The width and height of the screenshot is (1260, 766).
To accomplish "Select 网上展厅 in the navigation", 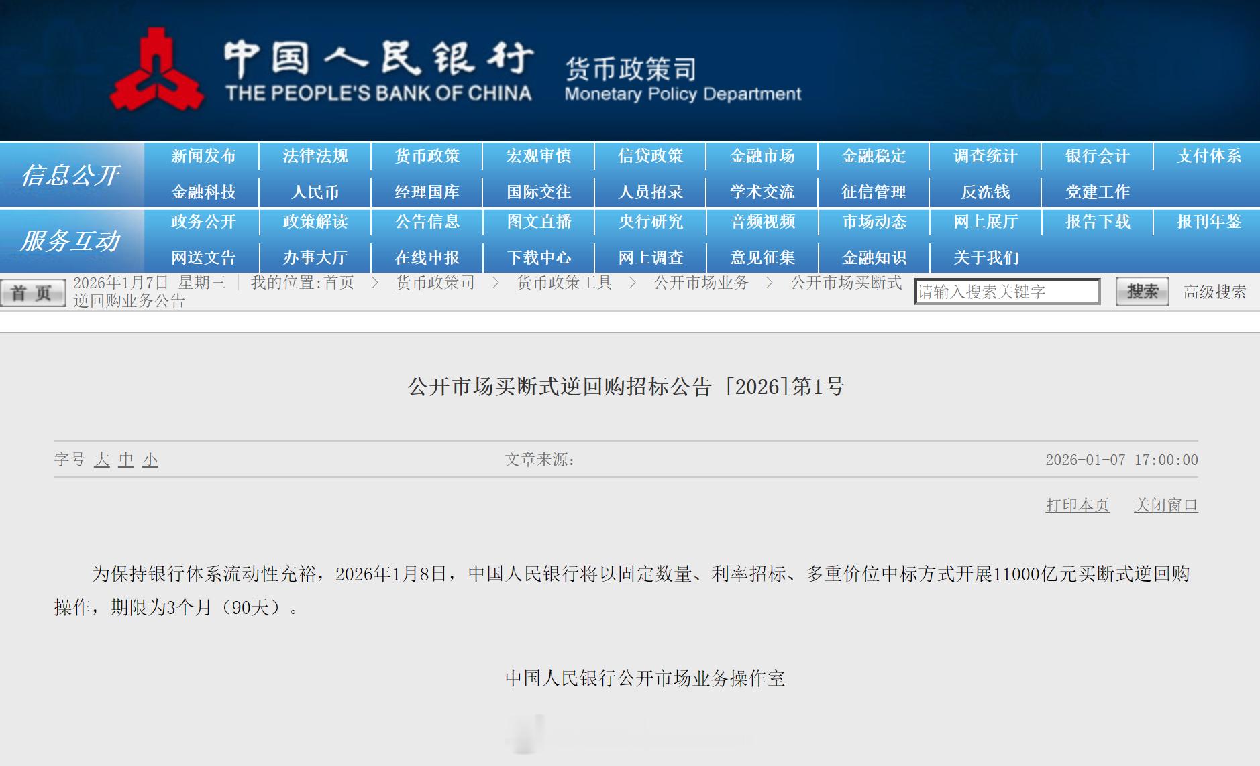I will coord(986,222).
